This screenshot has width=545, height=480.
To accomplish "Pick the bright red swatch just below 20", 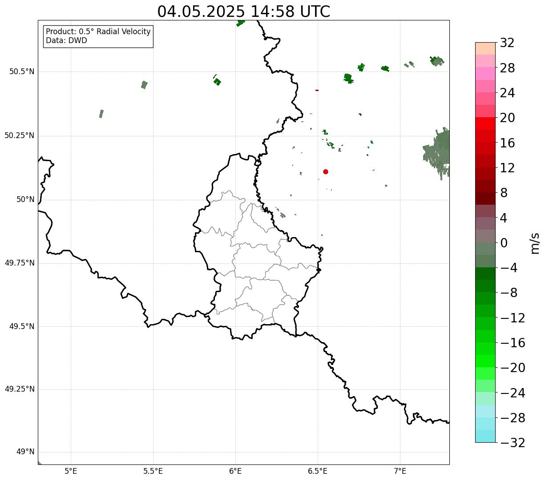I will click(x=485, y=124).
